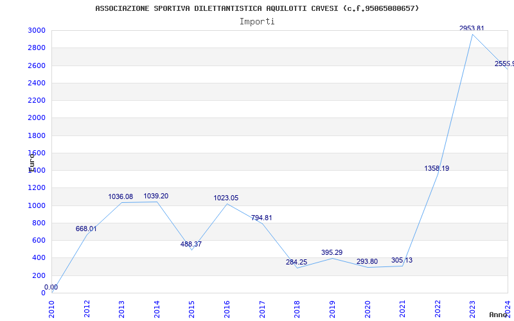The image size is (514, 321).
Task: Click the 1800 y-axis tick label
Action: 36,135
